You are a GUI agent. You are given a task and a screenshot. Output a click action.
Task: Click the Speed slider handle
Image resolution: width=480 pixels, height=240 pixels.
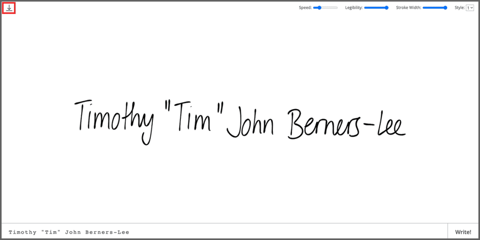(319, 8)
